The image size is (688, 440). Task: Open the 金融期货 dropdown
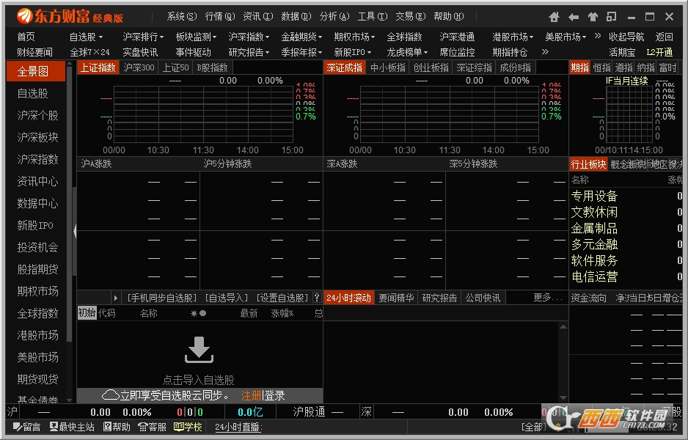(301, 37)
